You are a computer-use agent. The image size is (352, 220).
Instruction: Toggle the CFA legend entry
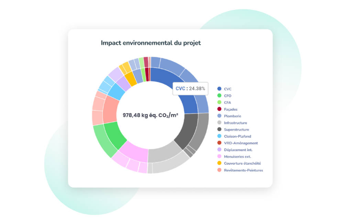tap(224, 102)
